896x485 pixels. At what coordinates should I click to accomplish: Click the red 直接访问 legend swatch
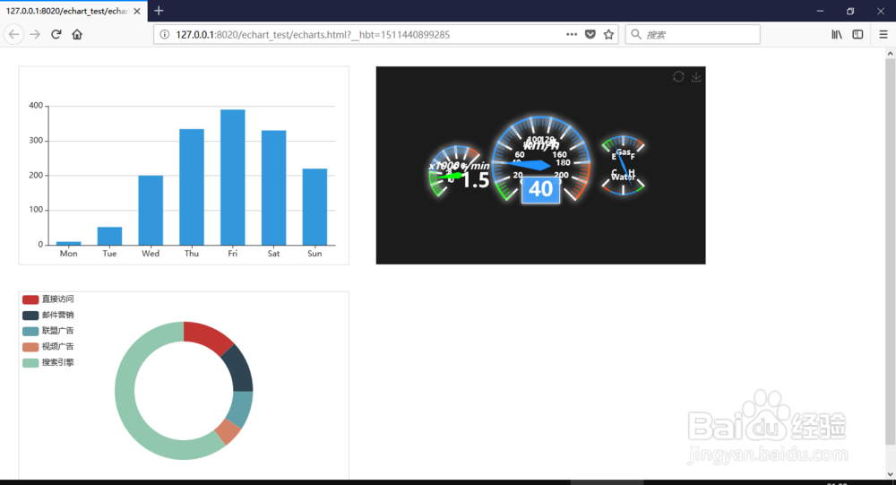(x=30, y=299)
